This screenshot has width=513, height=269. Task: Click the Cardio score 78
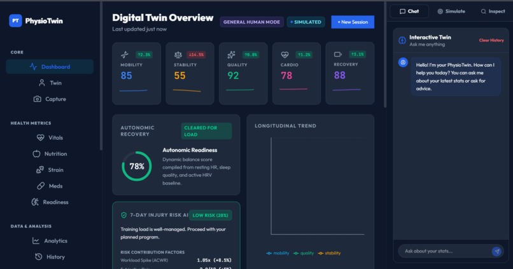(286, 76)
